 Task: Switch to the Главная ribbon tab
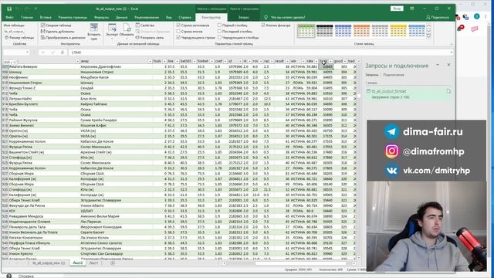click(27, 17)
